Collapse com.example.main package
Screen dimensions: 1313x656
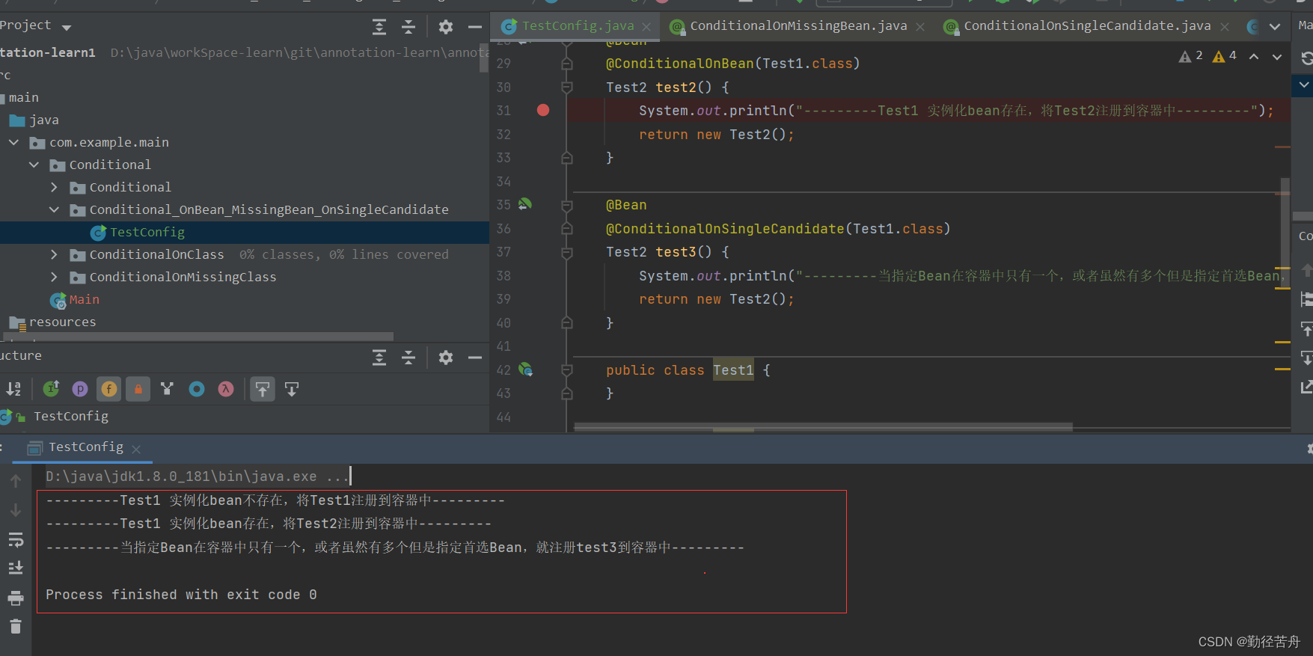13,142
